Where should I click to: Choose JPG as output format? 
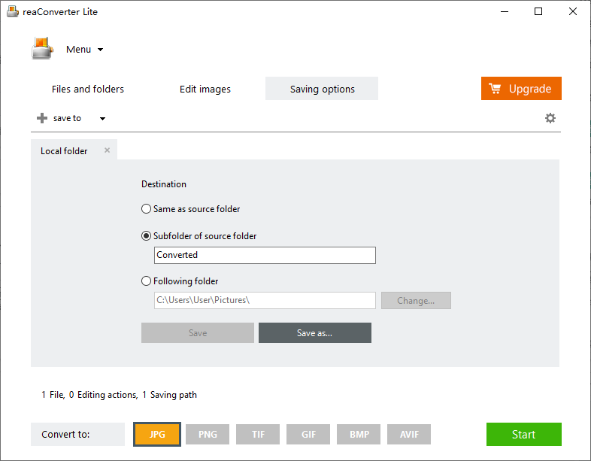[x=157, y=434]
